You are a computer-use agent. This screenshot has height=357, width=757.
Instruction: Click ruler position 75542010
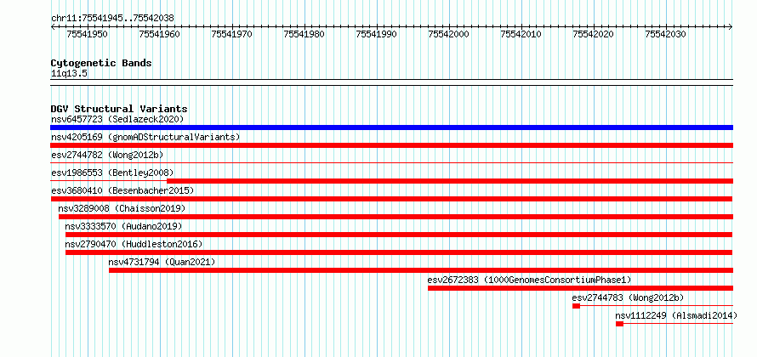521,34
